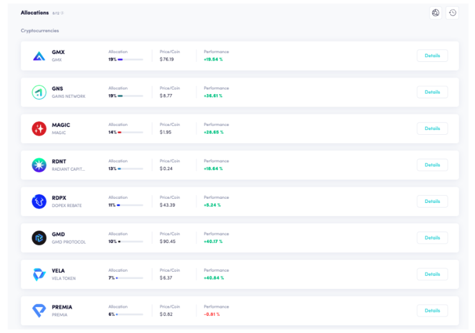Click RDNT performance +18.64 %
This screenshot has width=475, height=333.
213,169
